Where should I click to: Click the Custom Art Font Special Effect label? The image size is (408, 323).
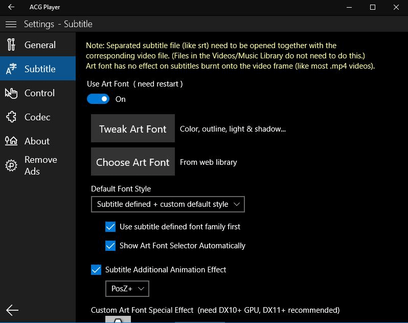[215, 310]
